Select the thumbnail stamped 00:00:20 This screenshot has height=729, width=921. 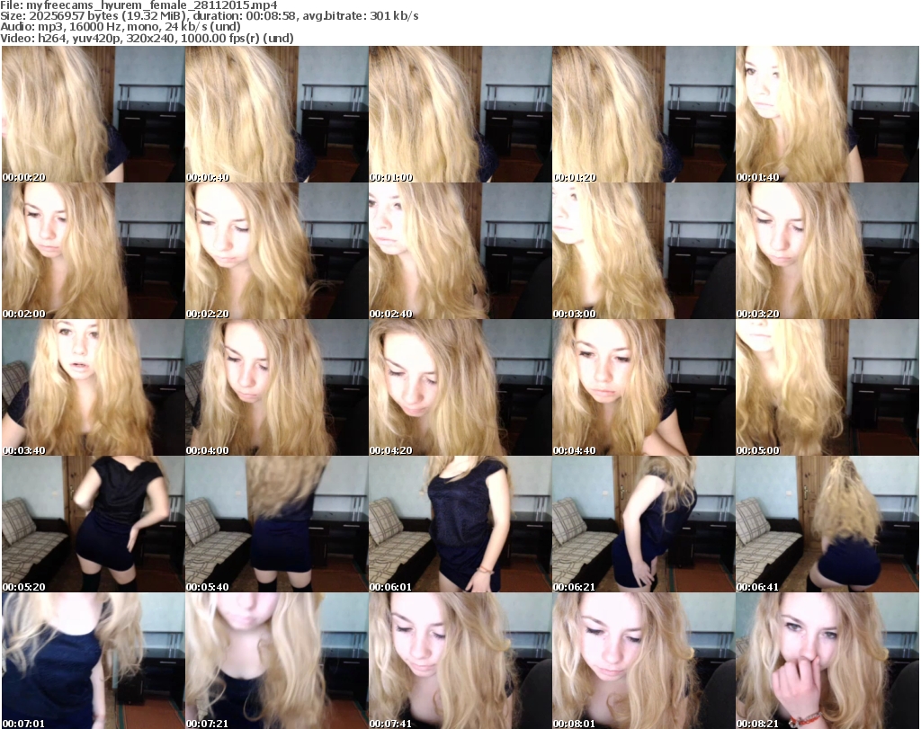[x=93, y=114]
